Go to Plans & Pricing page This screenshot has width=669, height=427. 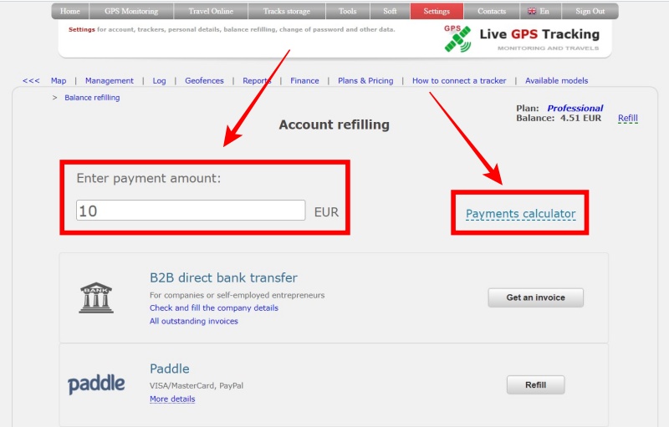365,81
